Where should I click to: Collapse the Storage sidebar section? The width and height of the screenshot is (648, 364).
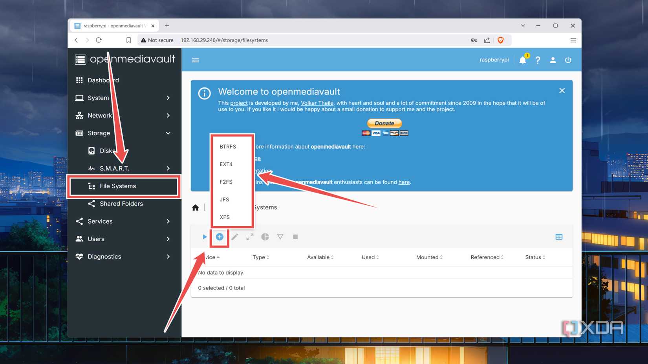point(124,133)
